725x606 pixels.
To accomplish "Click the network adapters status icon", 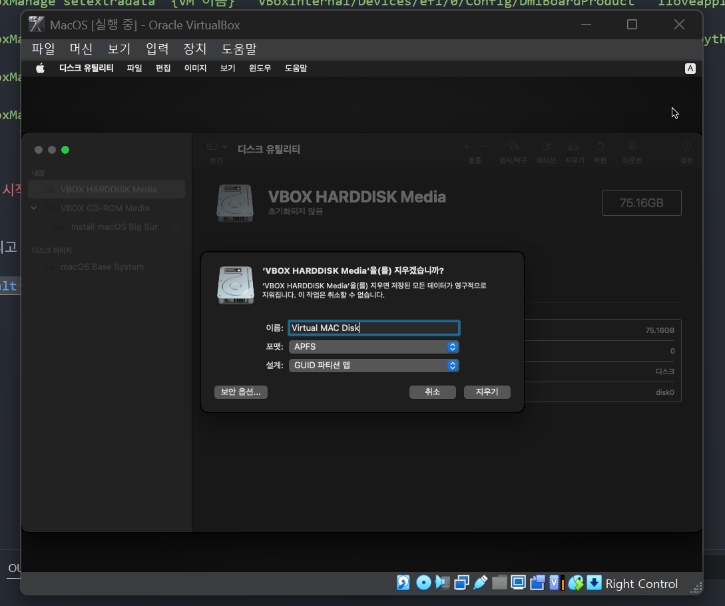I will pyautogui.click(x=461, y=583).
